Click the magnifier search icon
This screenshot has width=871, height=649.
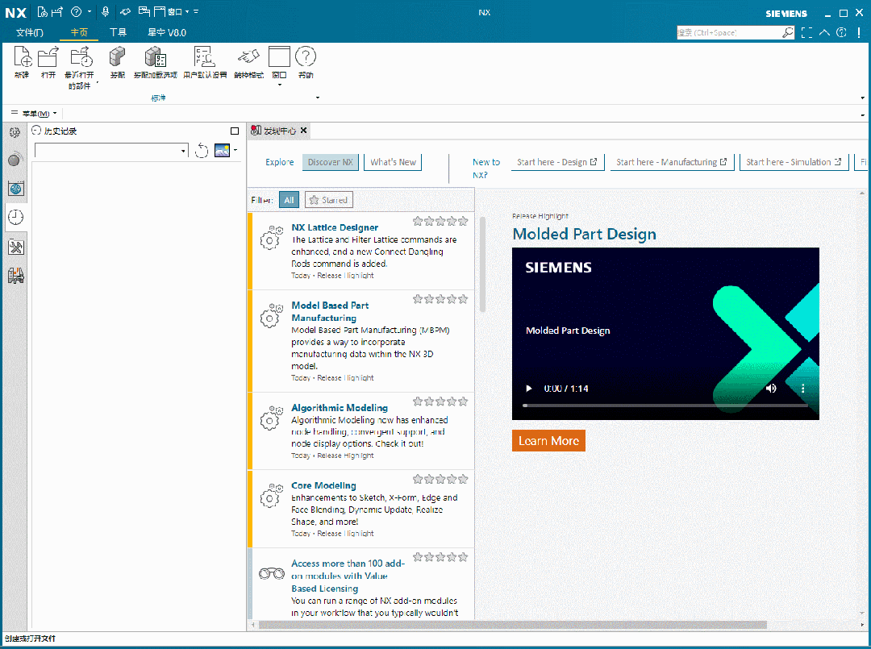[788, 33]
